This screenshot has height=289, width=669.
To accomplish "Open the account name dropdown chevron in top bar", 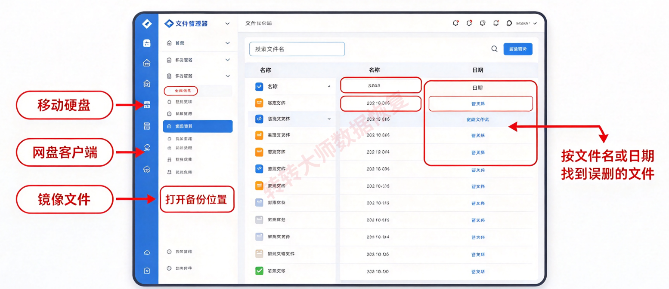I will pos(535,23).
